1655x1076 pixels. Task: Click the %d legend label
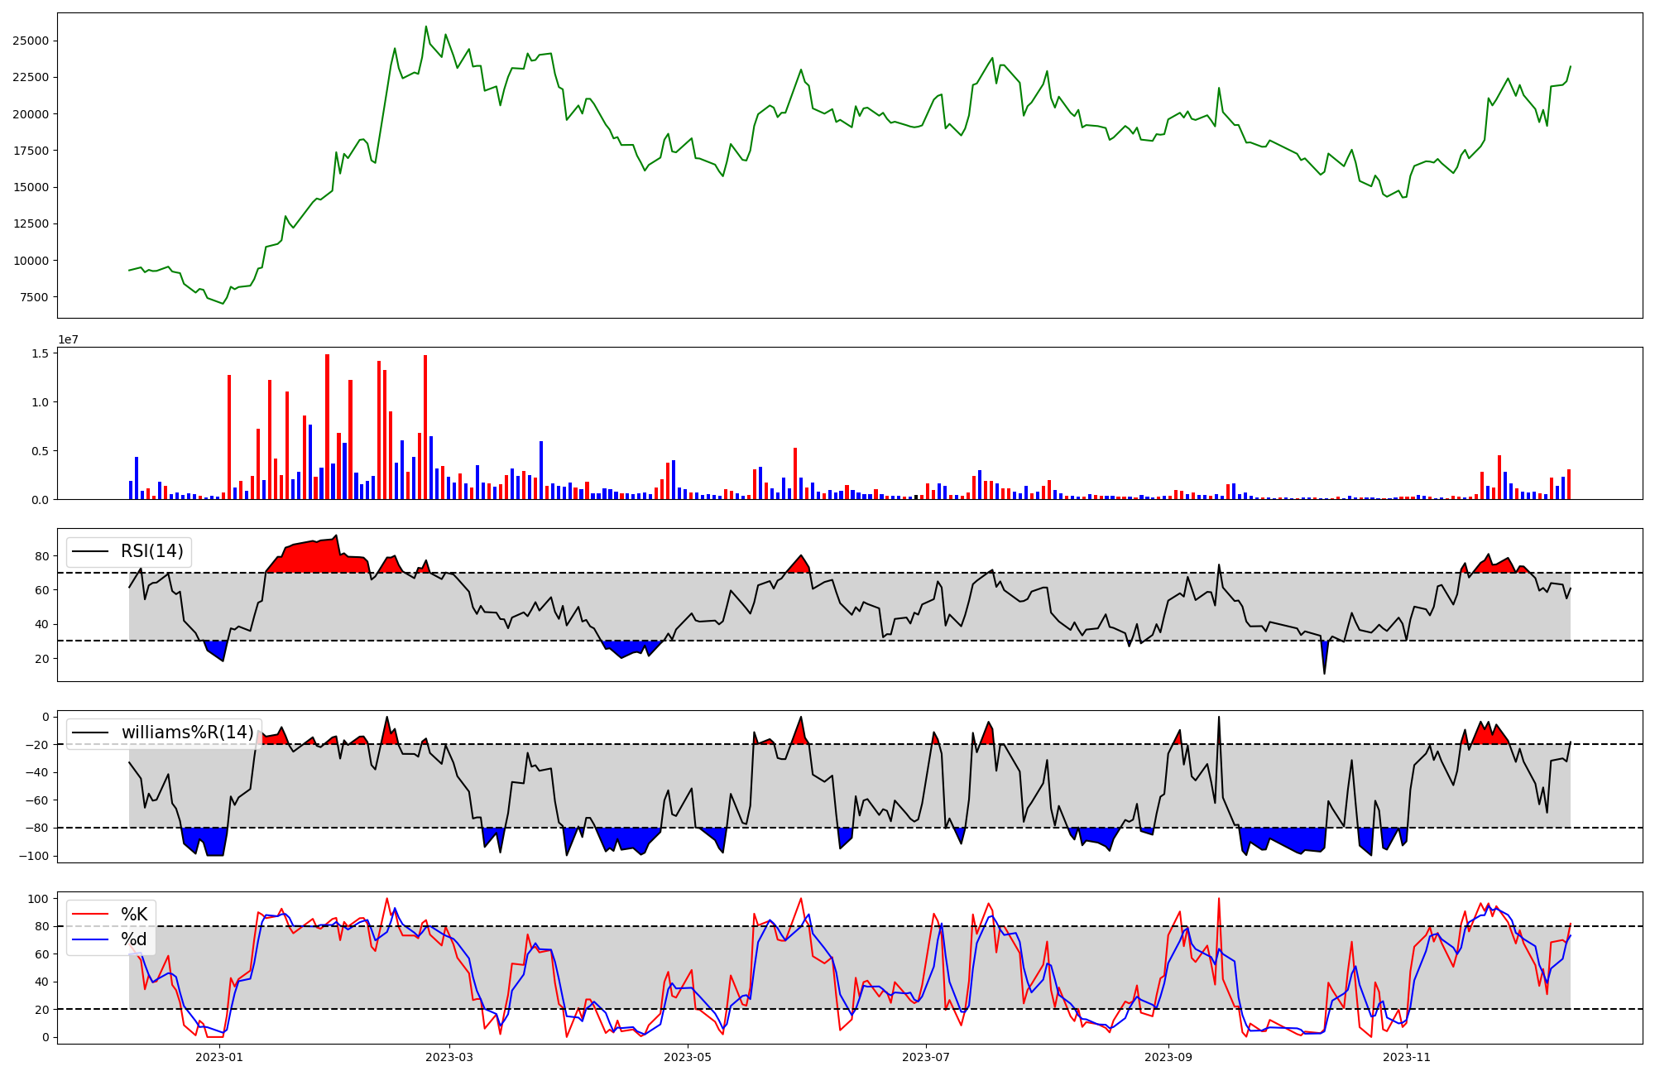134,939
